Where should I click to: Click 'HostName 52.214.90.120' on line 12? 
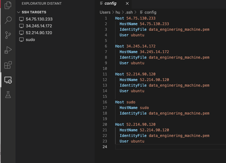(x=144, y=80)
